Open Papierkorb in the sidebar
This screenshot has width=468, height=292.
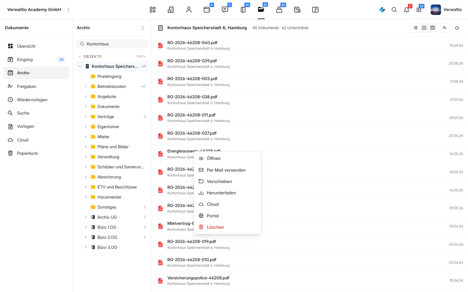[x=36, y=153]
